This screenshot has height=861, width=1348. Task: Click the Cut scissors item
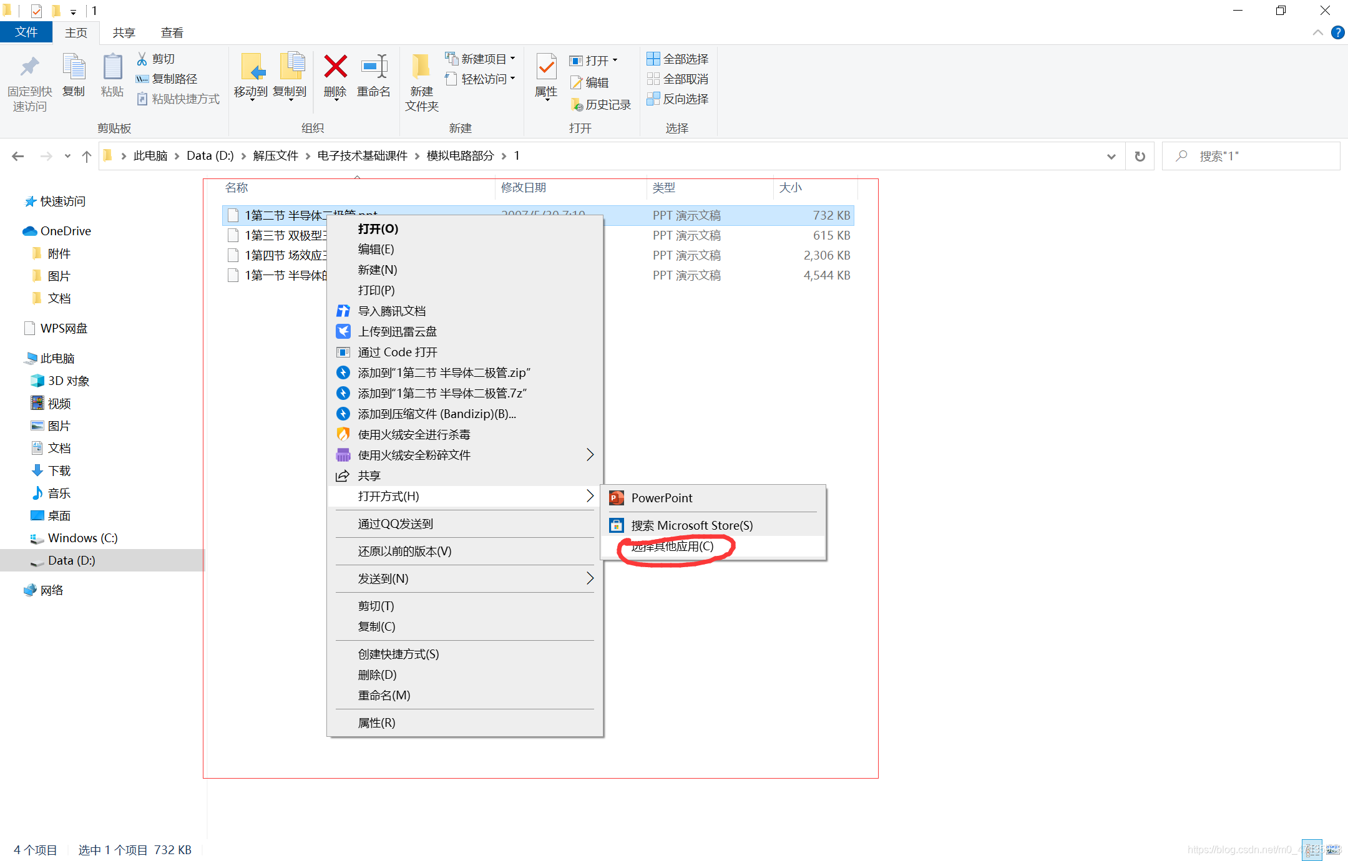tap(156, 59)
